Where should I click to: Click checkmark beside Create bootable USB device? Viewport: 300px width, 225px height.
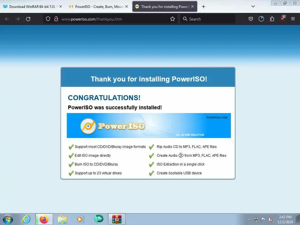click(x=151, y=173)
